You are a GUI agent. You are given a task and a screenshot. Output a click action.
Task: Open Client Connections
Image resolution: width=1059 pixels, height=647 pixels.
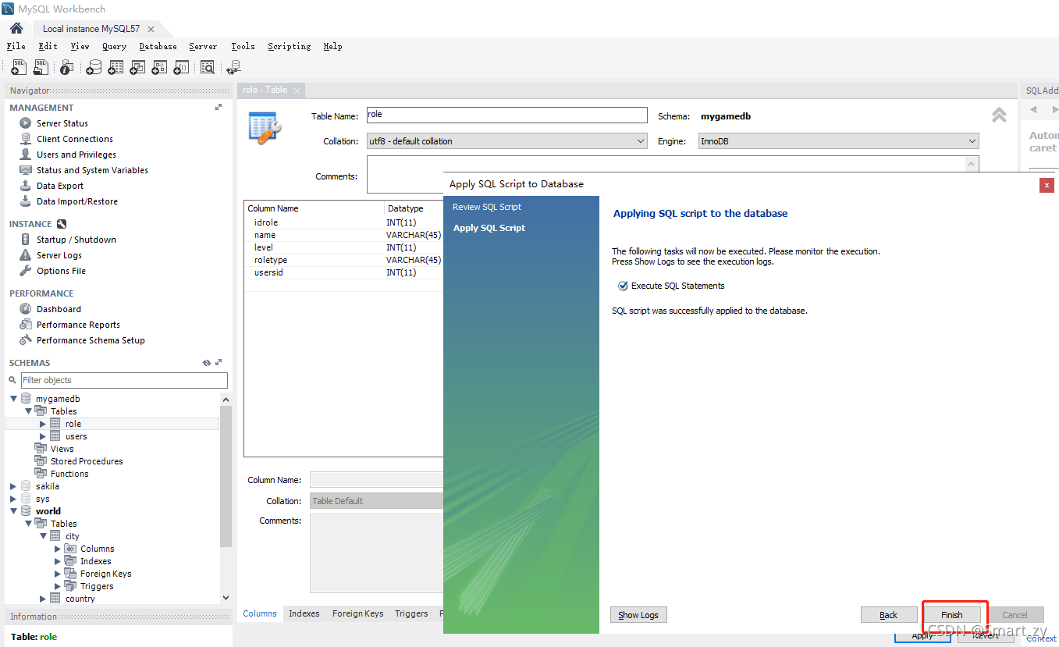(75, 139)
